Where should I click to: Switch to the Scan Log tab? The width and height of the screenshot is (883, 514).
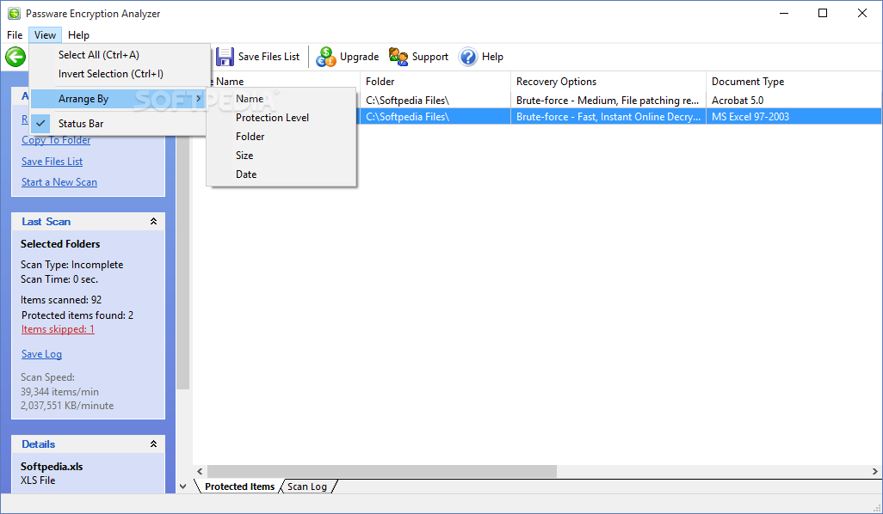[x=307, y=486]
